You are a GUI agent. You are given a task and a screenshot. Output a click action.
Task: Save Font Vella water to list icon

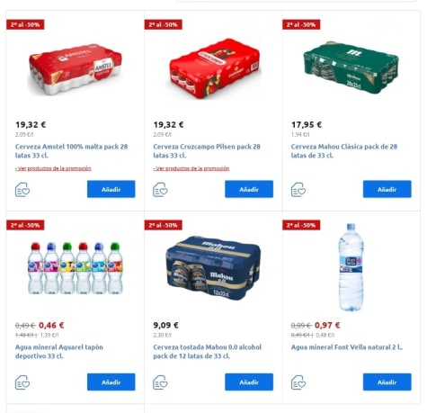(x=298, y=382)
